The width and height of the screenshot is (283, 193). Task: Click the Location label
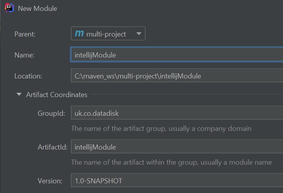pos(28,76)
